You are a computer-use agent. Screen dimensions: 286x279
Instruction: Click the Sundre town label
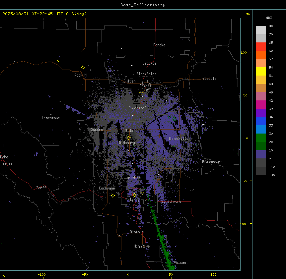[x=97, y=129]
